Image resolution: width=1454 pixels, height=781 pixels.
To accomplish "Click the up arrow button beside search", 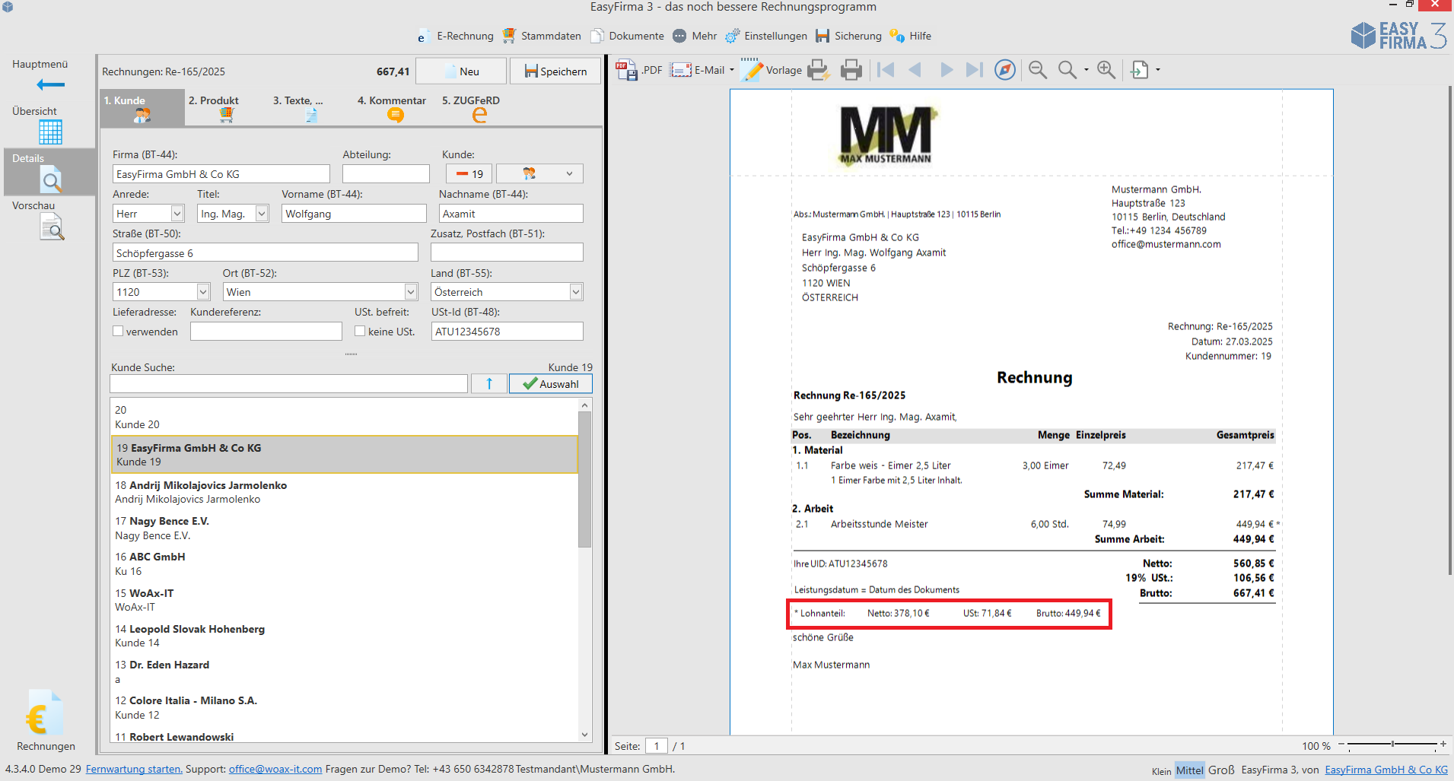I will pos(488,384).
